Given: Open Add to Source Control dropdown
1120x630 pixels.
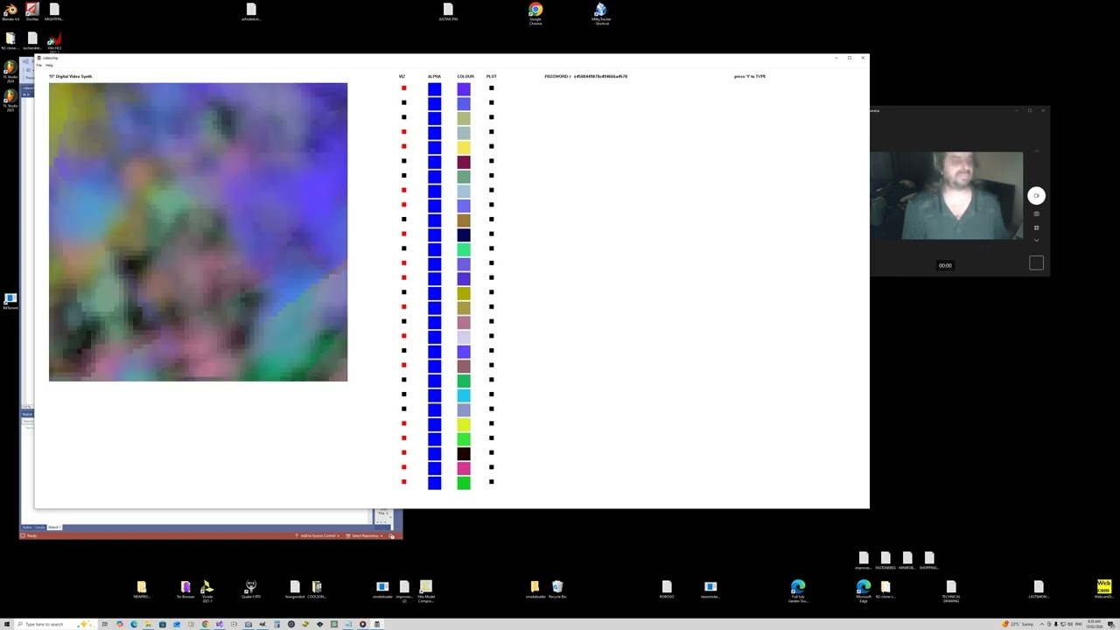Looking at the screenshot, I should click(x=317, y=535).
